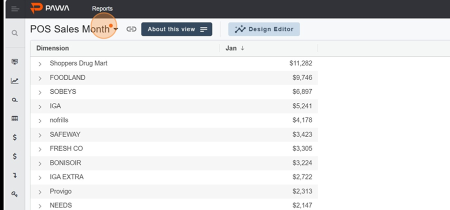Open POS Sales Month view dropdown
The height and width of the screenshot is (210, 450).
pos(115,29)
